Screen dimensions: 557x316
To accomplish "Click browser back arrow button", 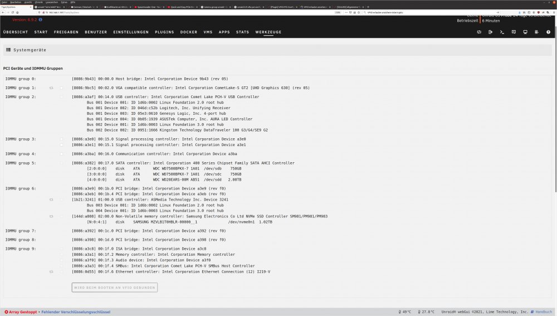I will (3, 12).
